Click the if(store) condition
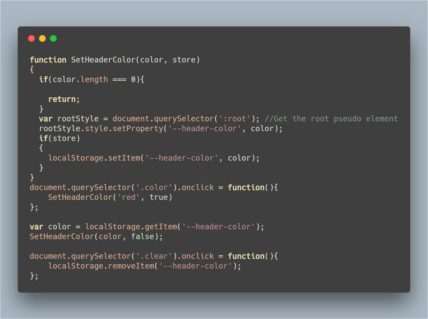428x319 pixels. [60, 138]
